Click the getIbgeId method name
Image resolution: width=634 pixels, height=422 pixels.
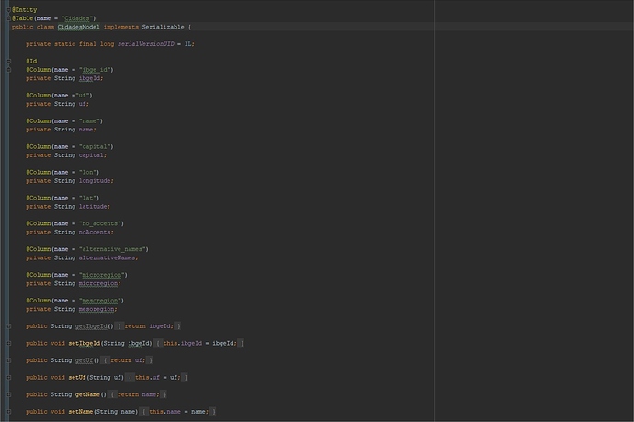point(91,326)
